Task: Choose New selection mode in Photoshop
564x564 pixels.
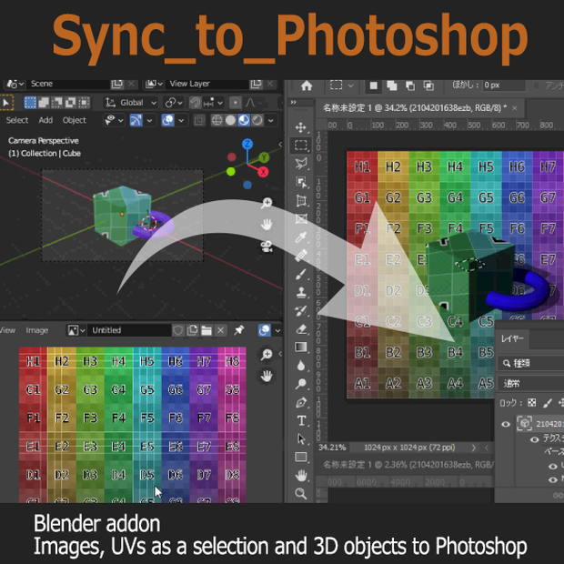Action: click(x=373, y=86)
